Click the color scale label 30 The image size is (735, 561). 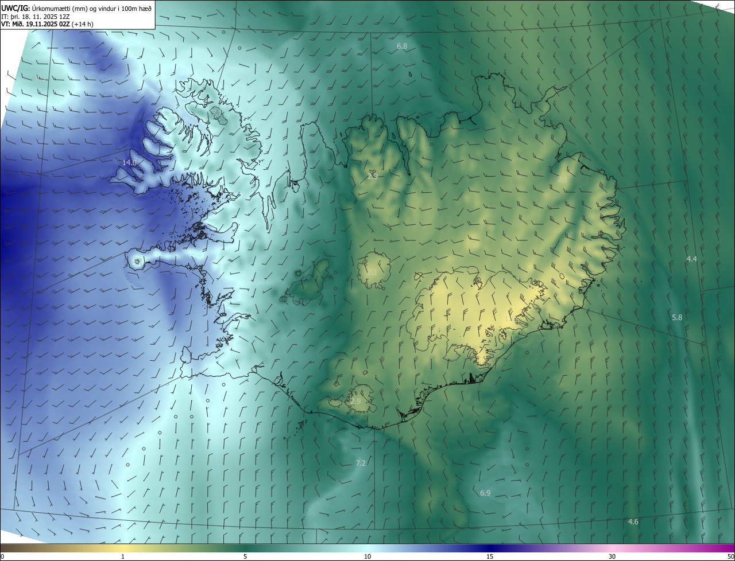[x=612, y=556]
